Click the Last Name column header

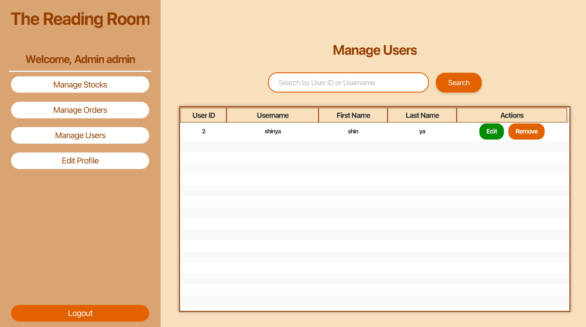tap(422, 115)
